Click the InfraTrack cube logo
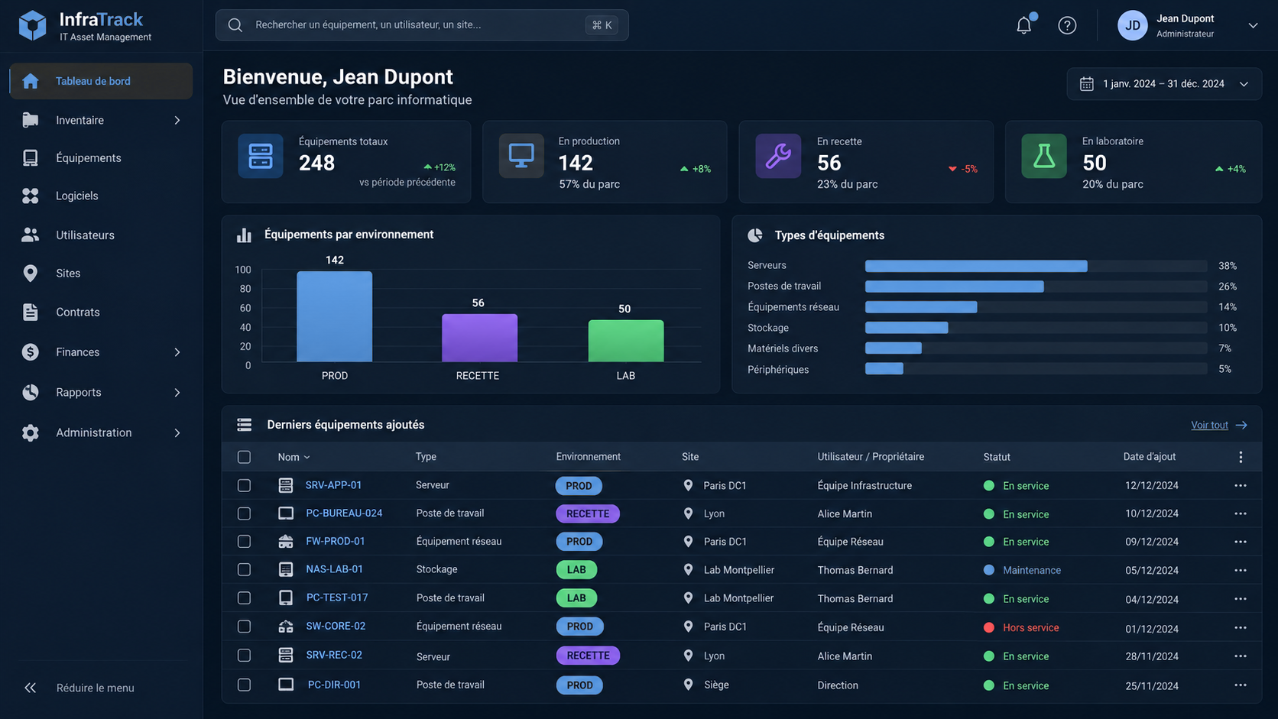Viewport: 1278px width, 719px height. point(32,25)
